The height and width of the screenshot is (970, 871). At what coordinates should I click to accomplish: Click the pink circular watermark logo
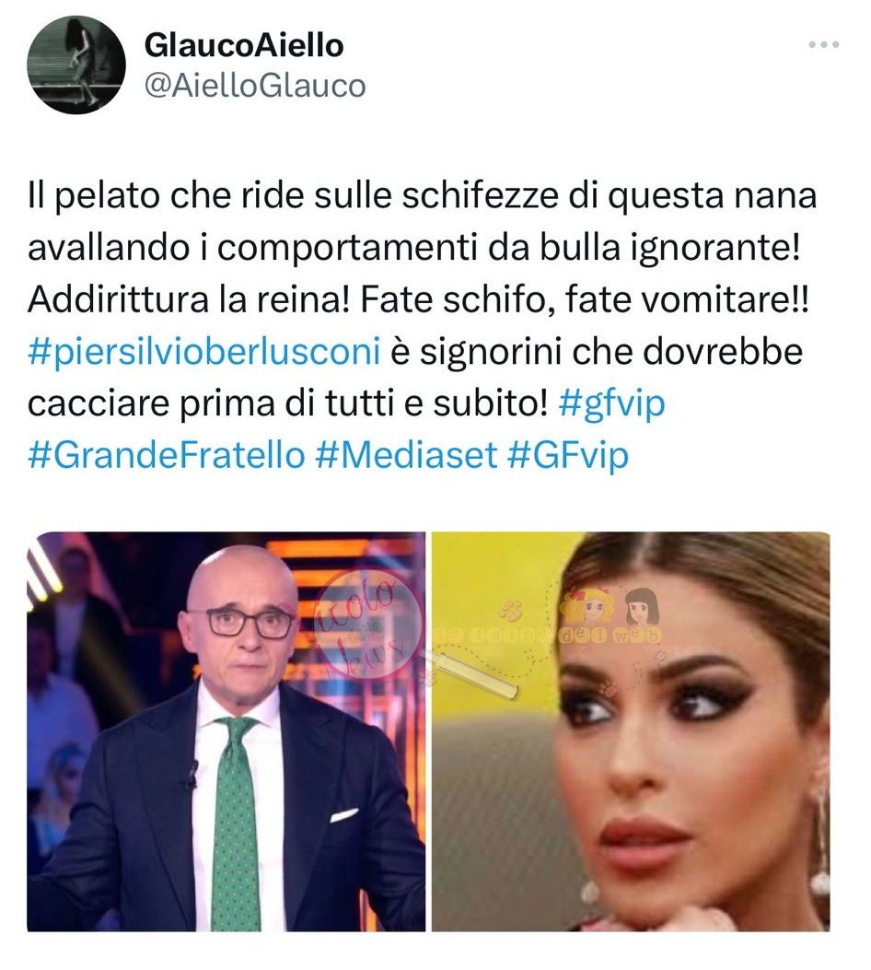pyautogui.click(x=366, y=624)
